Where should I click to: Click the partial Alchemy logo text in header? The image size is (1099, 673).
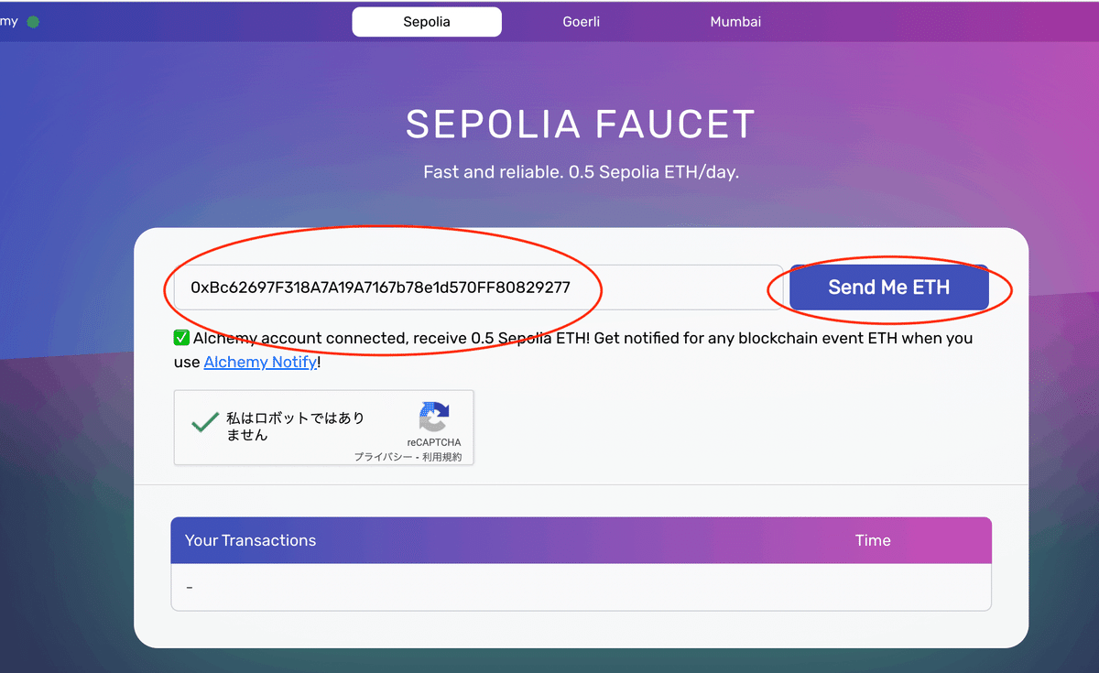(x=9, y=21)
